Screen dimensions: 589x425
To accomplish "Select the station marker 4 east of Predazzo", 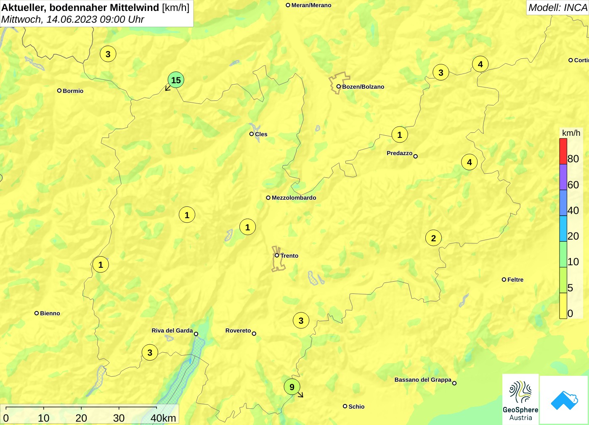I will click(470, 162).
